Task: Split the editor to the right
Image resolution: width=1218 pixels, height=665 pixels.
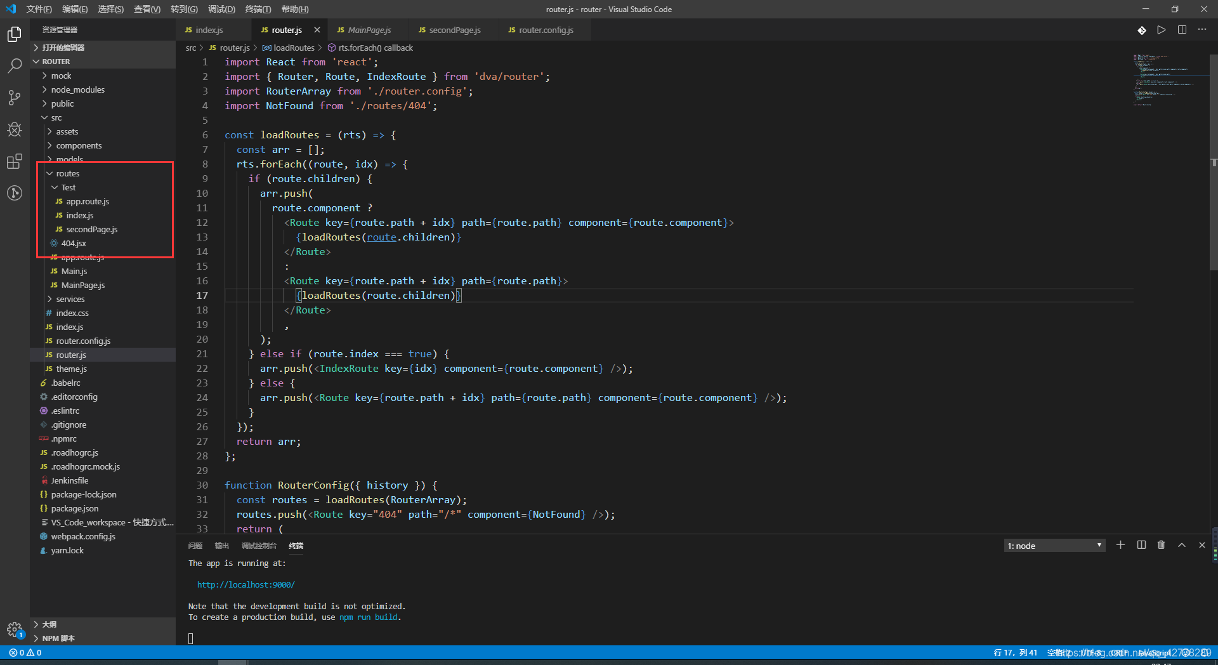Action: click(x=1182, y=30)
